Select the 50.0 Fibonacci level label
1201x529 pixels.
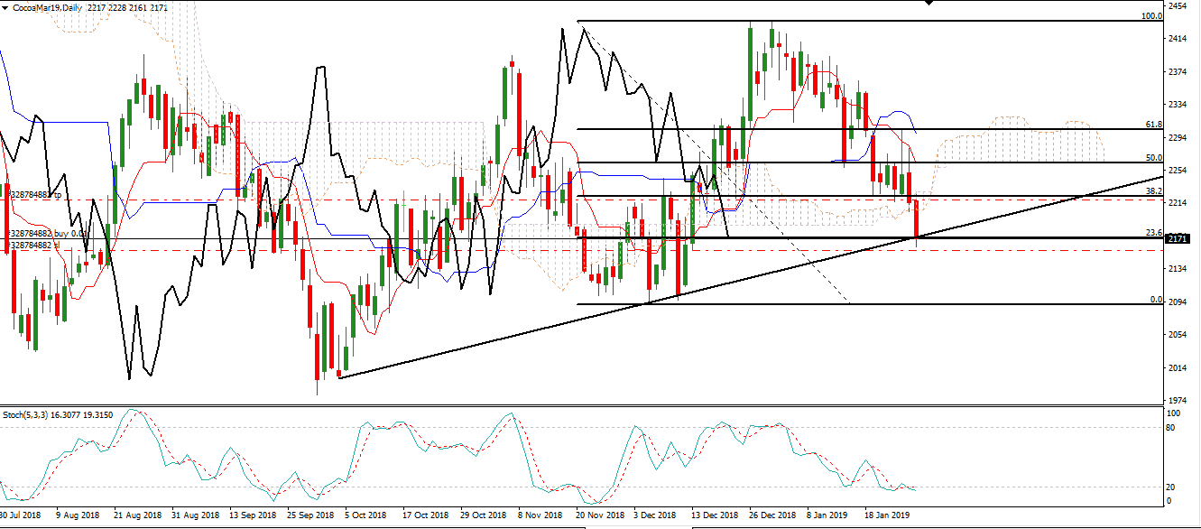[1152, 158]
